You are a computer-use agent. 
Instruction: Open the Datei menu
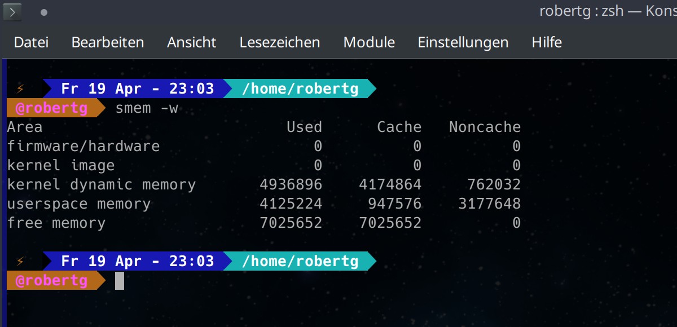31,42
